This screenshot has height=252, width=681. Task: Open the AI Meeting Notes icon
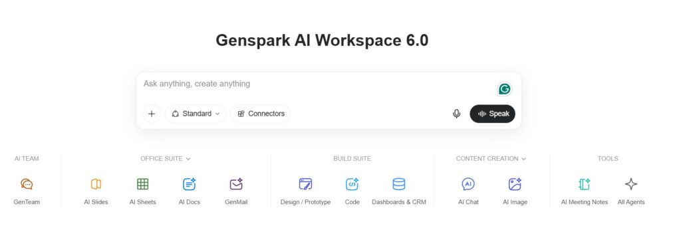585,184
